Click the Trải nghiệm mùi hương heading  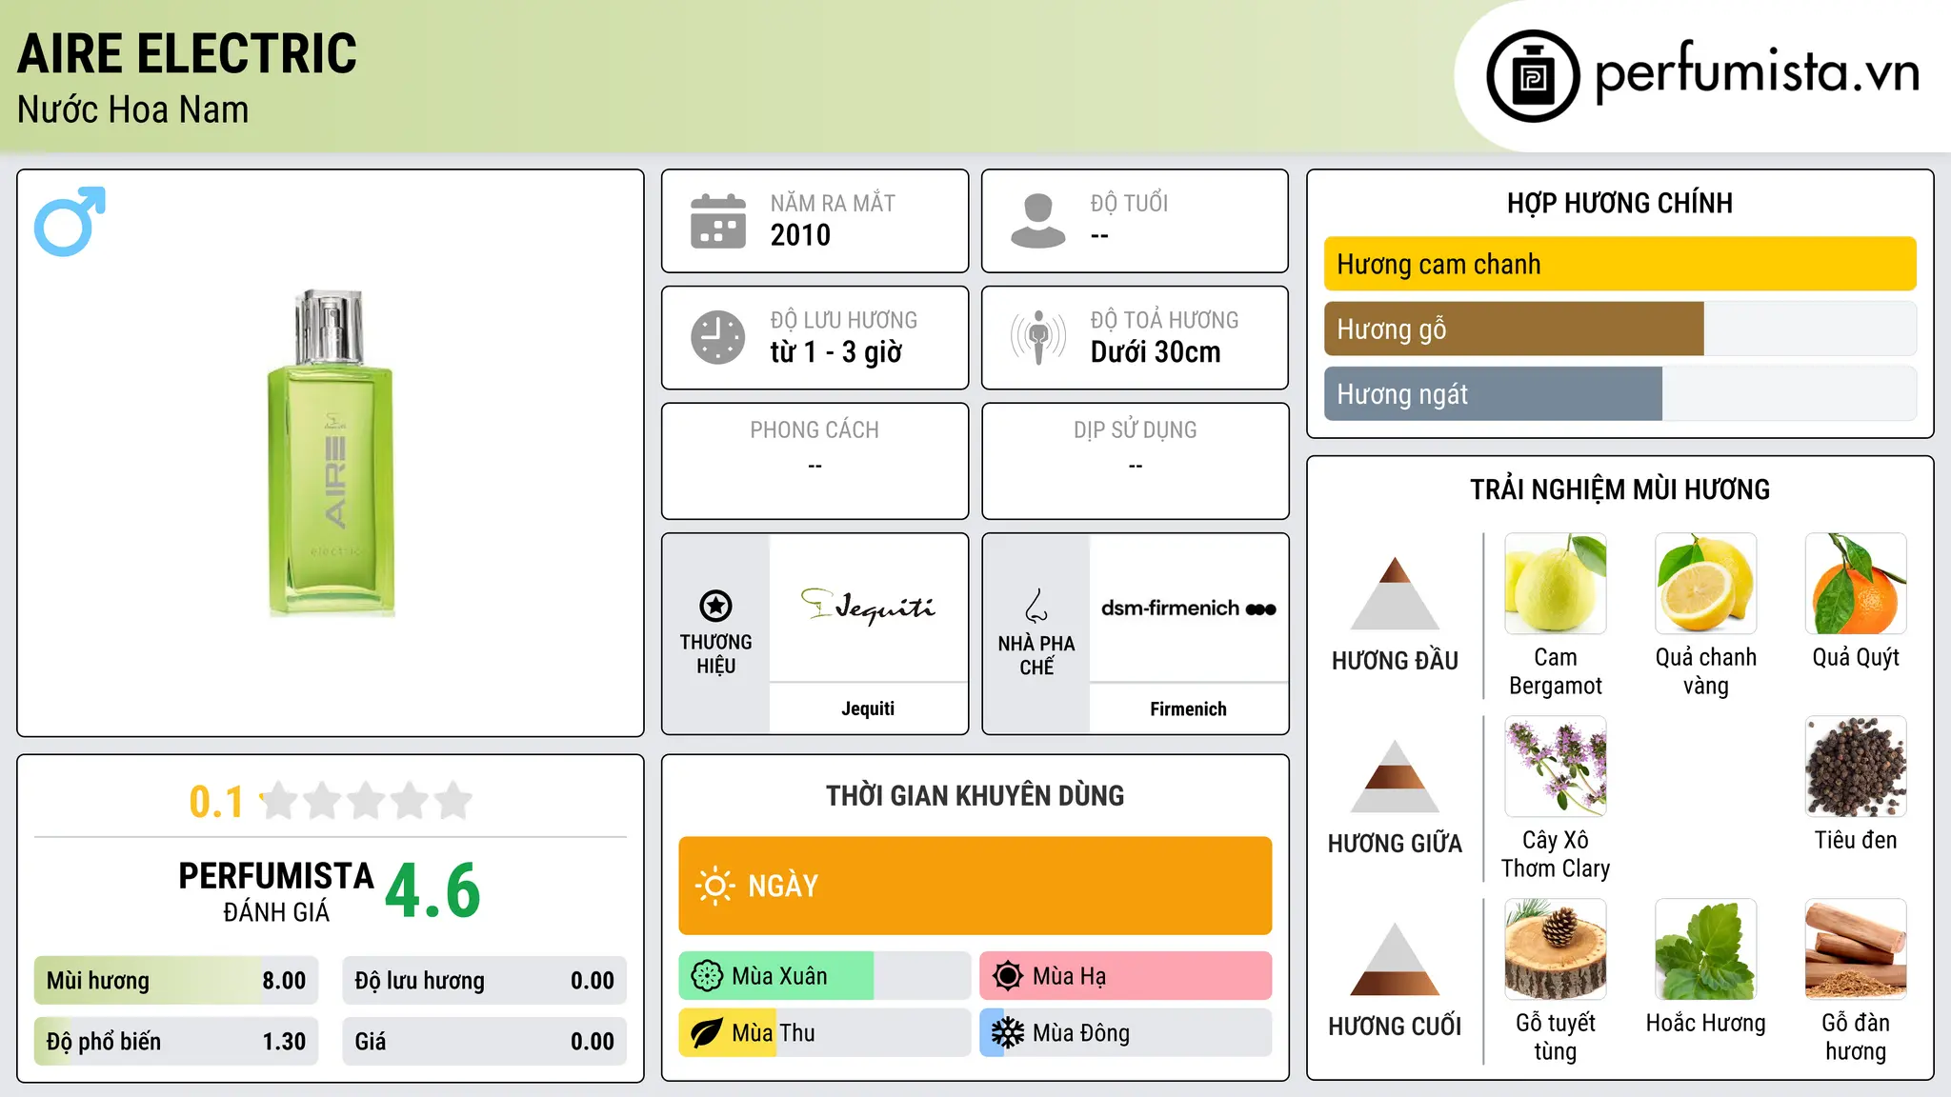(x=1619, y=489)
